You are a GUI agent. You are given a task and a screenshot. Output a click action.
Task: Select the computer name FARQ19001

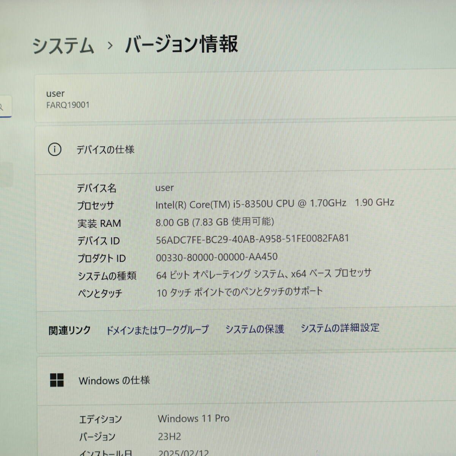(68, 105)
